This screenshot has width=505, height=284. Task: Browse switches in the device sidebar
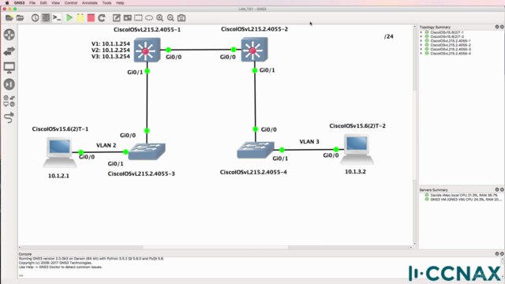(x=9, y=51)
